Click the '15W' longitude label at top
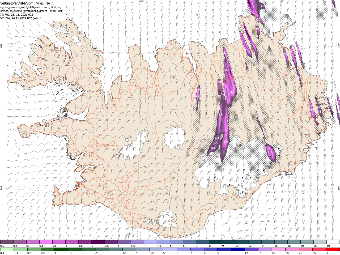 click(281, 1)
